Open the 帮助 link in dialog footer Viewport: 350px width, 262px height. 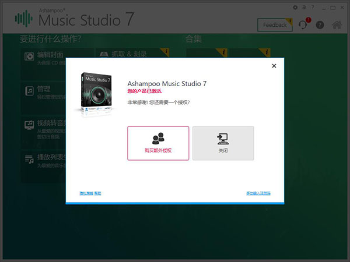pos(97,193)
